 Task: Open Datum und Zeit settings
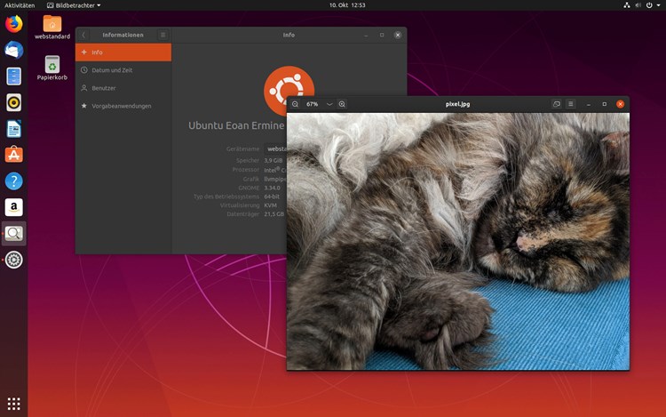click(123, 70)
